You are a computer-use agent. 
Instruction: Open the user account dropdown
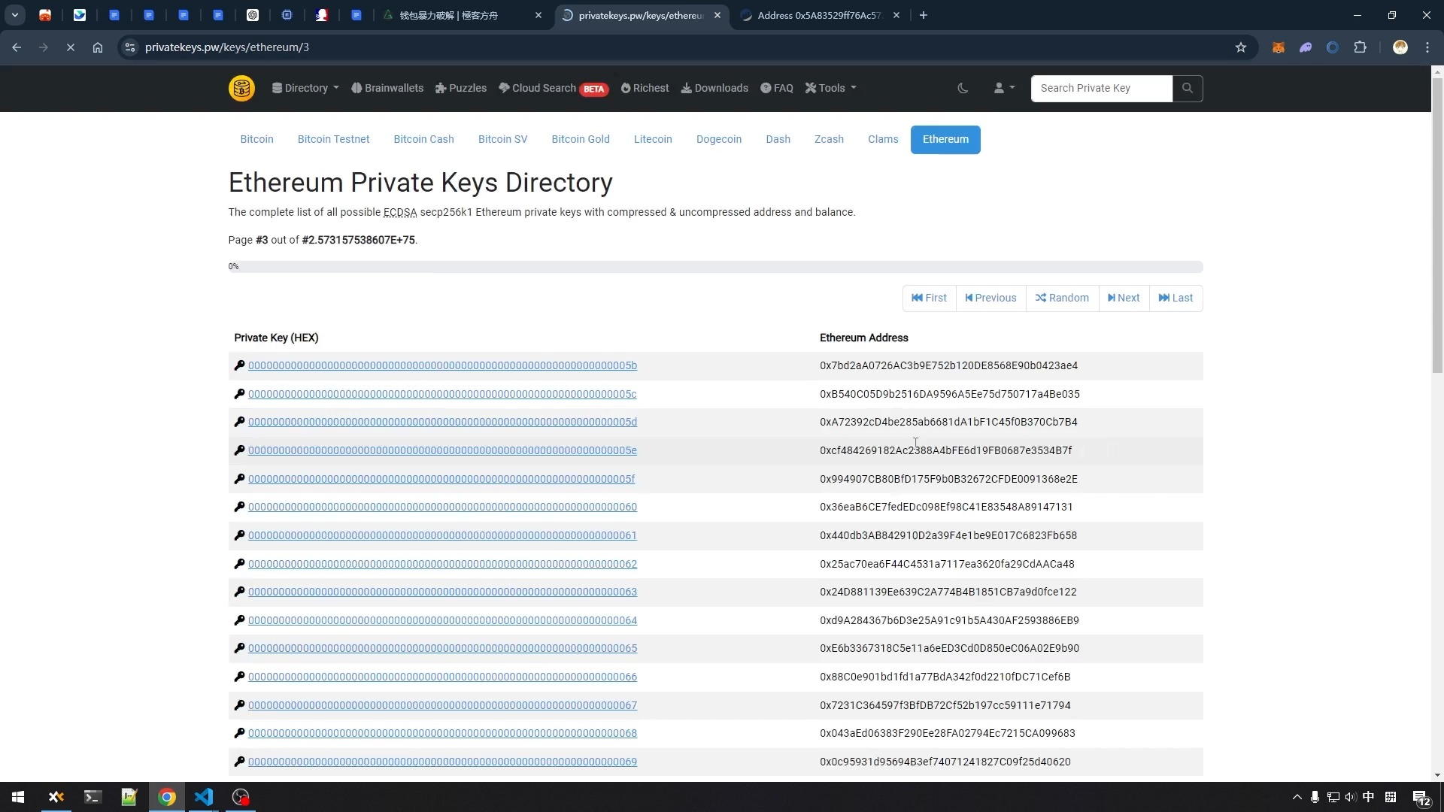click(1004, 89)
